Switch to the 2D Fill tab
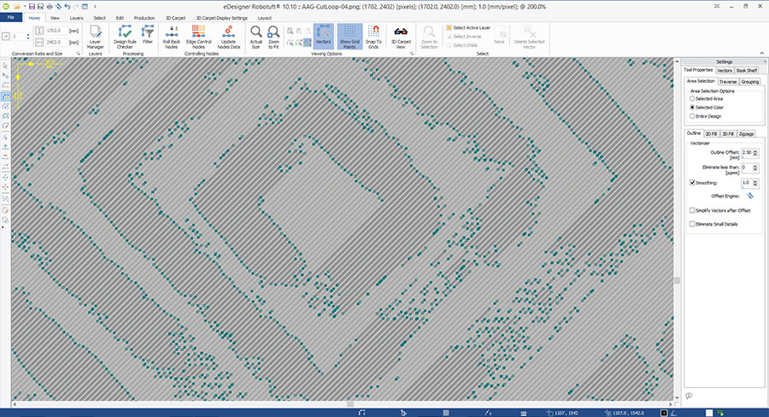 pos(711,133)
